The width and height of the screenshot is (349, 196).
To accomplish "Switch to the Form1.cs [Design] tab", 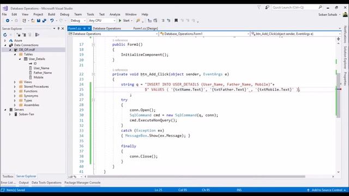I will point(146,28).
